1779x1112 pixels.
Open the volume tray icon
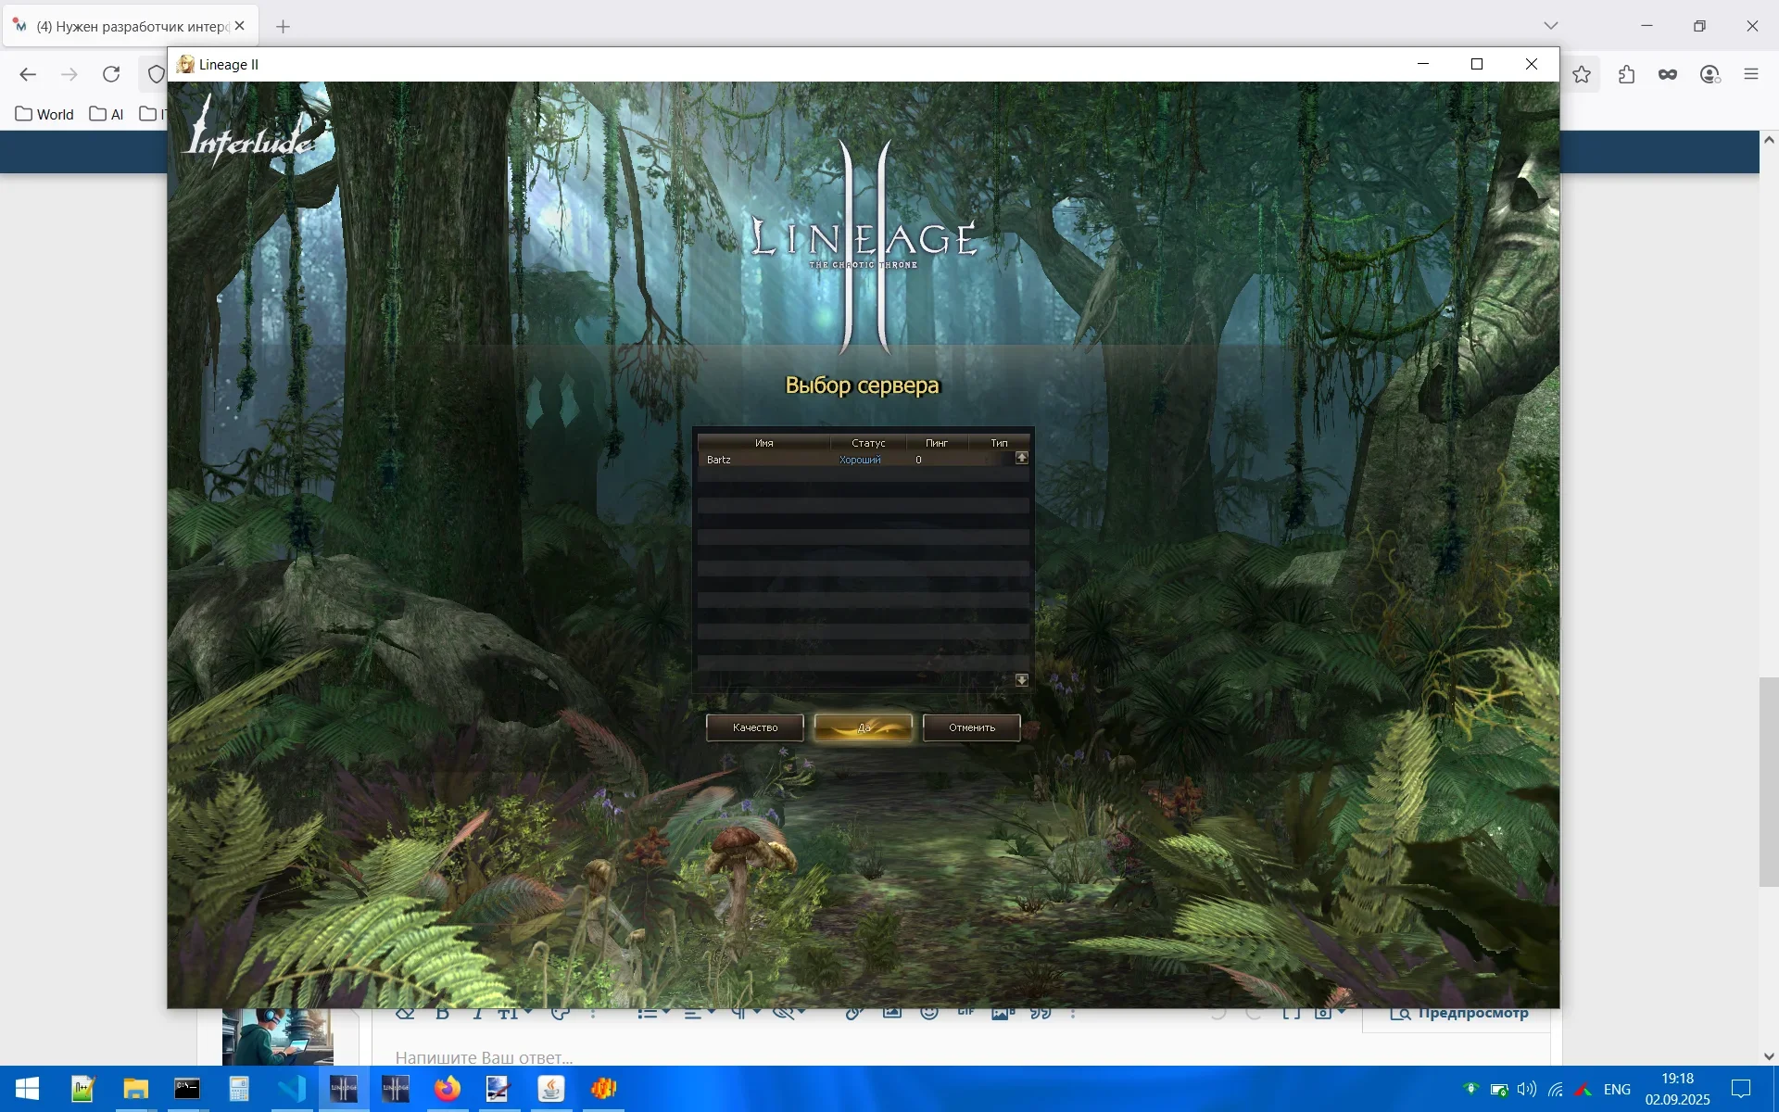(x=1526, y=1089)
